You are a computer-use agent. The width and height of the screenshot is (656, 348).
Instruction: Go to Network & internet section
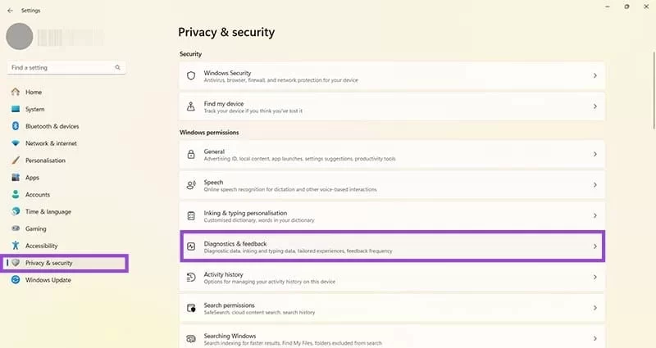click(51, 143)
